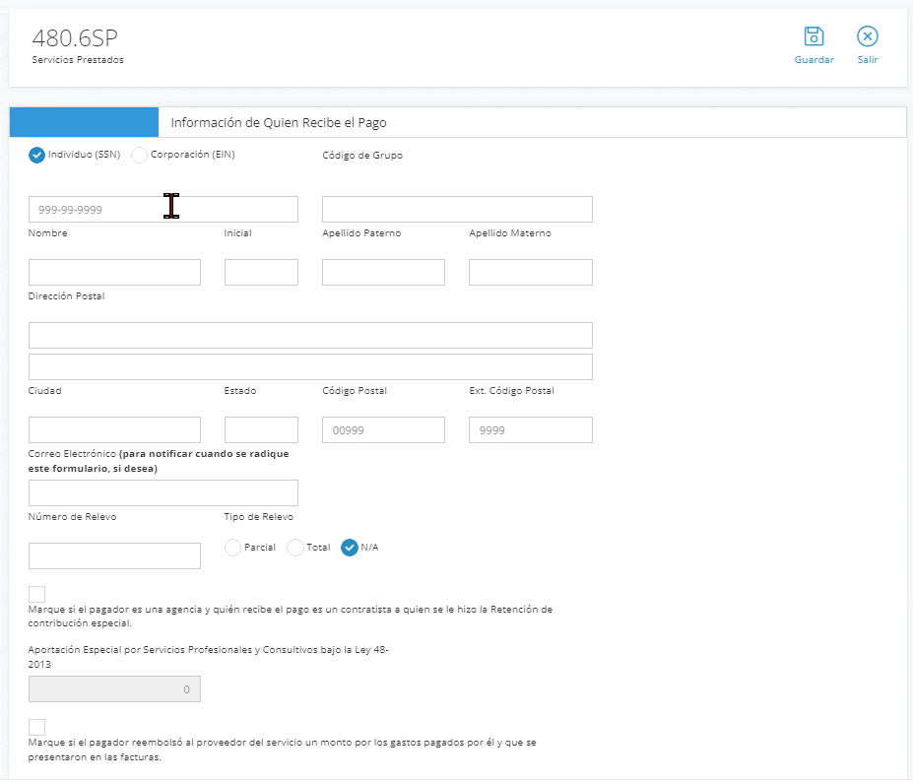913x782 pixels.
Task: Click the Código de Grupo label
Action: [362, 156]
